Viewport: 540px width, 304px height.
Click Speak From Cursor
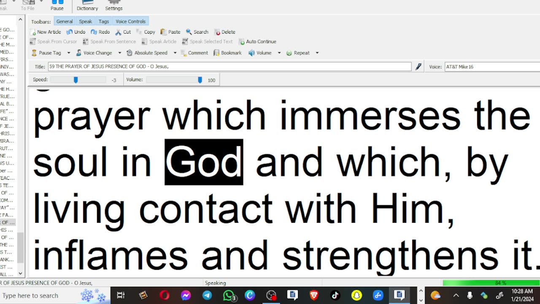[x=54, y=42]
